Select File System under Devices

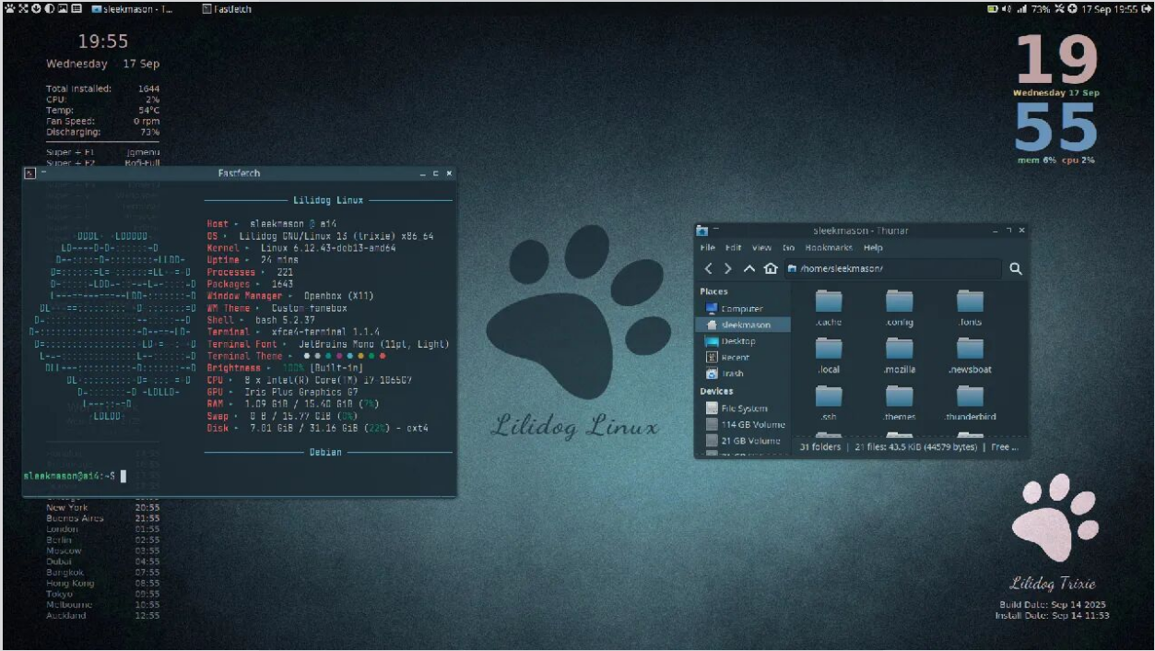[741, 408]
